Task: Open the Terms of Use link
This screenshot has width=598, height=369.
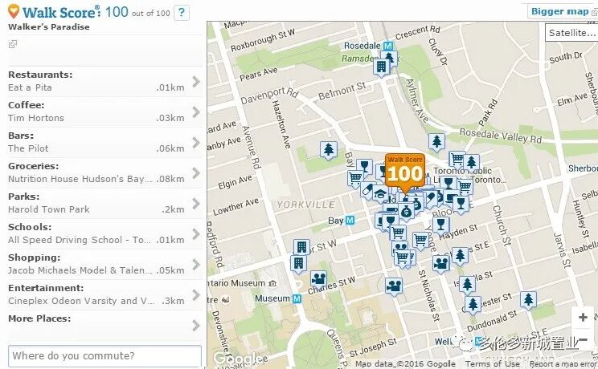Action: [493, 363]
